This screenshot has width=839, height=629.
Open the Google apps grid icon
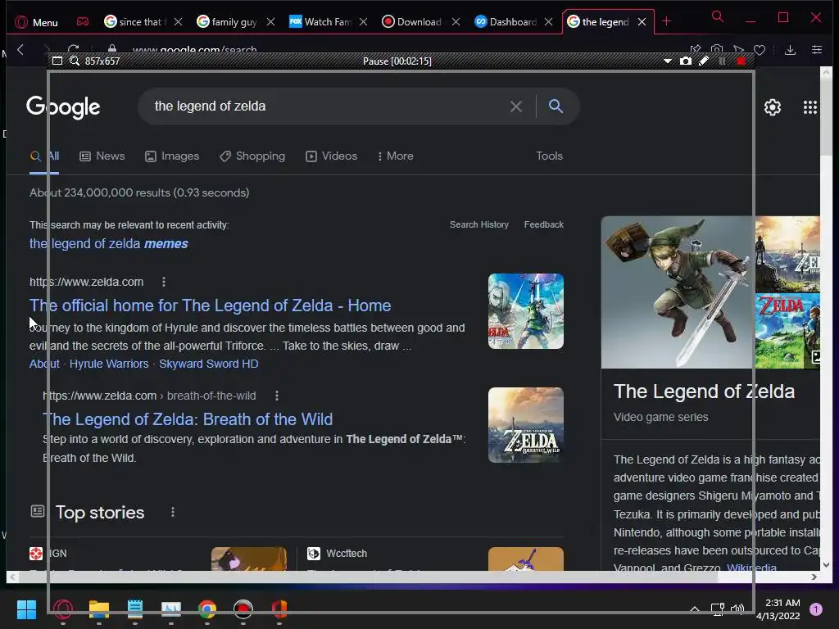(810, 107)
